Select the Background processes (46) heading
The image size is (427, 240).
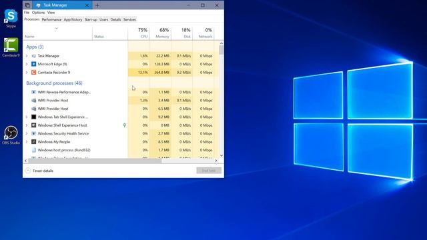click(x=54, y=83)
